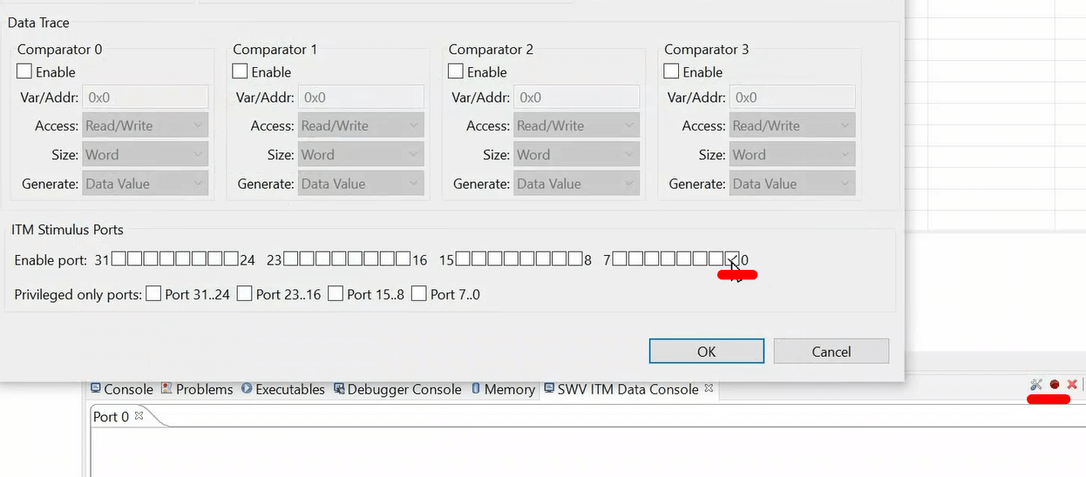This screenshot has width=1086, height=477.
Task: Switch to the Memory tab
Action: tap(503, 389)
